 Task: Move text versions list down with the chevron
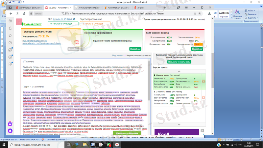(179, 125)
